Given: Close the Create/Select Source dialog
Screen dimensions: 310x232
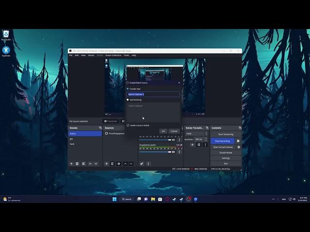Looking at the screenshot, I should 179,83.
